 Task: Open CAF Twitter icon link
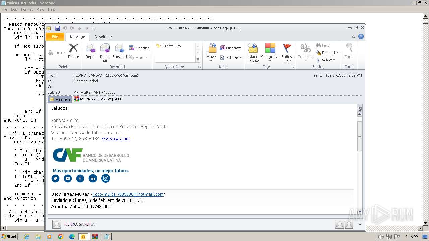(55, 179)
